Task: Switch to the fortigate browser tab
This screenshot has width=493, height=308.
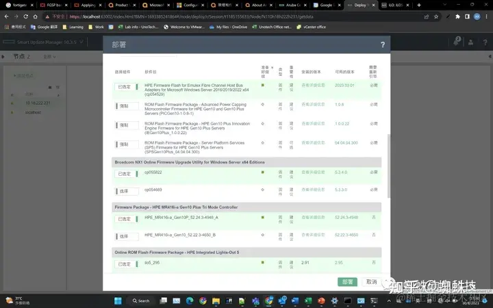Action: click(x=19, y=5)
